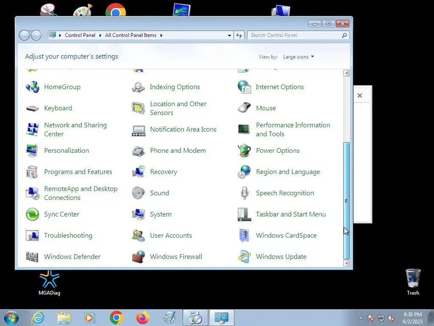Open the Sound speaker icon
Screen dimensions: 434x326
(x=139, y=193)
